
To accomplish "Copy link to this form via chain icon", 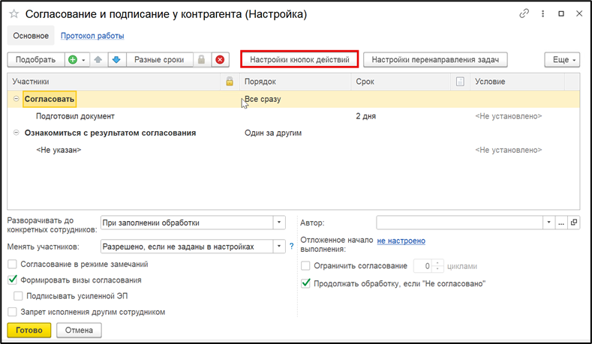I will (524, 13).
